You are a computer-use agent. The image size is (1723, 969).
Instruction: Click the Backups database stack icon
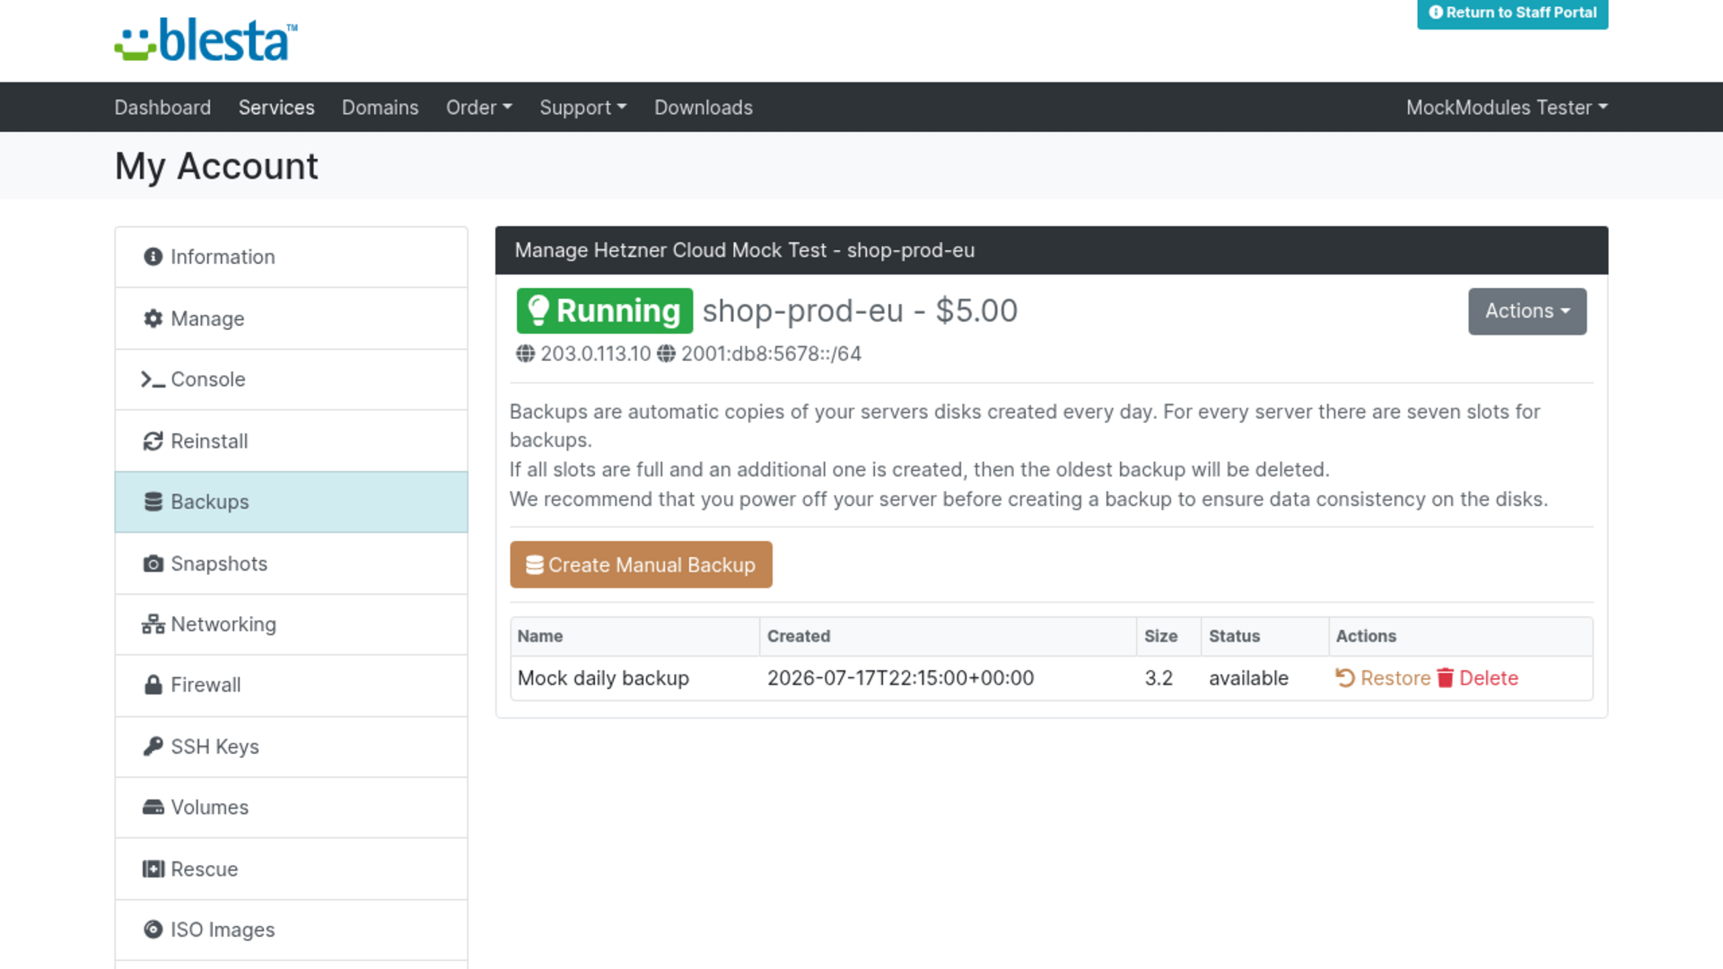(x=153, y=502)
